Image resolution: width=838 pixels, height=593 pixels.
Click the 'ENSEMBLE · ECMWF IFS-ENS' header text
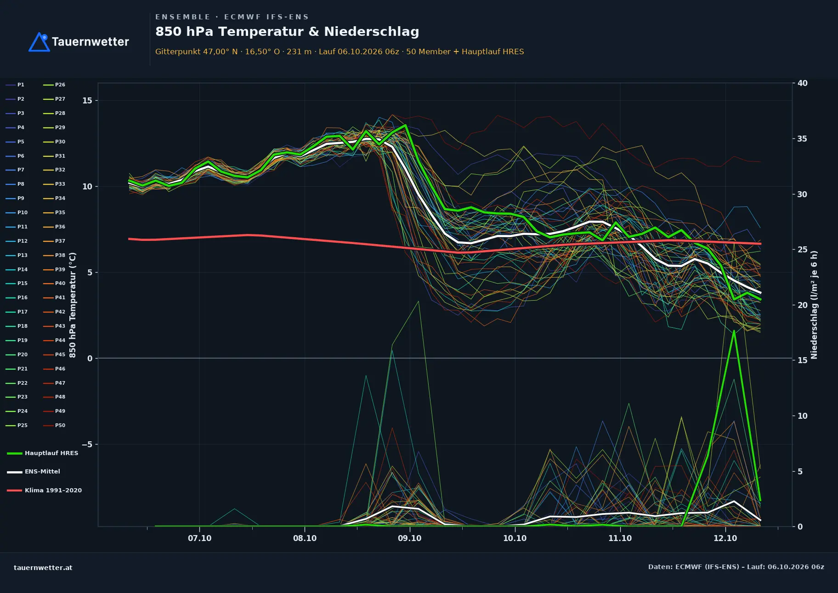232,17
